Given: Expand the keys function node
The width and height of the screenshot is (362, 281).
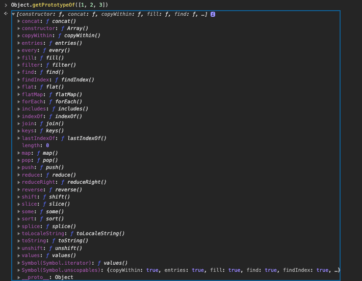Looking at the screenshot, I should point(19,131).
